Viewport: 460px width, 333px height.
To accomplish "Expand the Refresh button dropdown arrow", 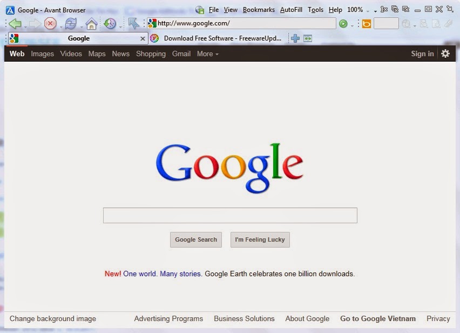I will 82,27.
